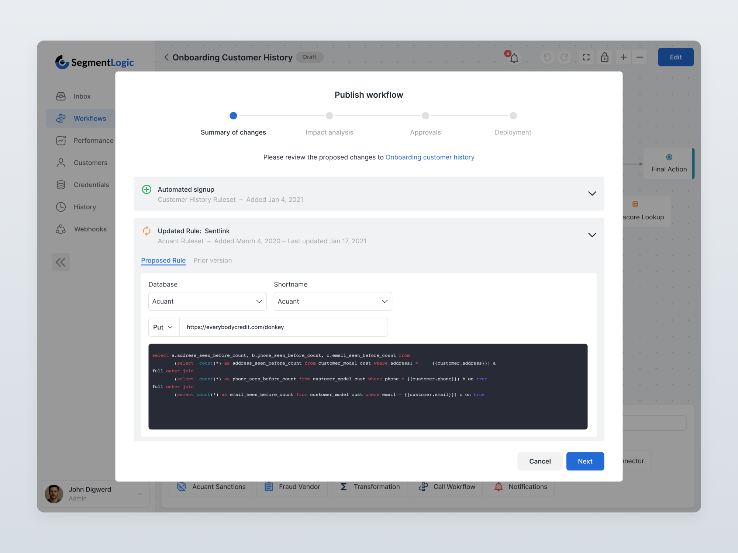Click inside the SQL code editor

[x=368, y=386]
